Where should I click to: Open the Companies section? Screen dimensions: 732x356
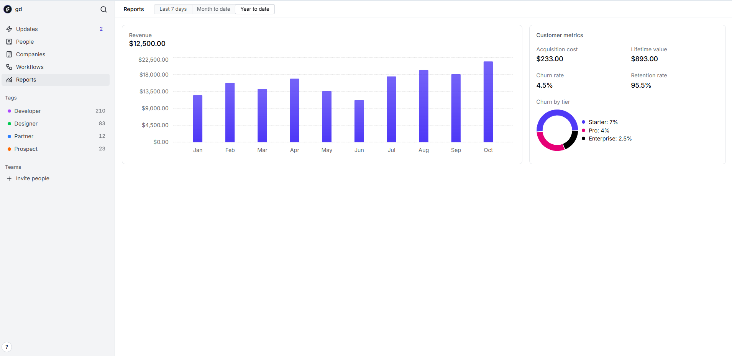coord(56,54)
